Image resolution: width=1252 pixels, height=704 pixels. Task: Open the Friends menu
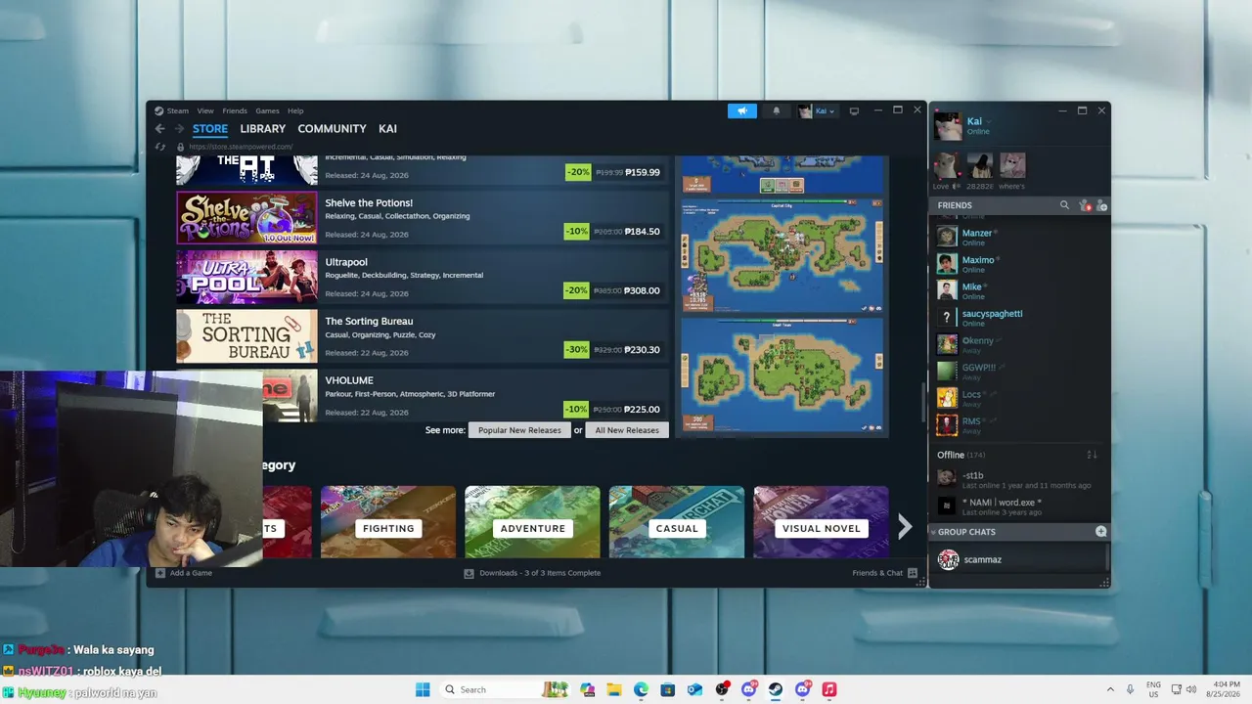[x=235, y=110]
